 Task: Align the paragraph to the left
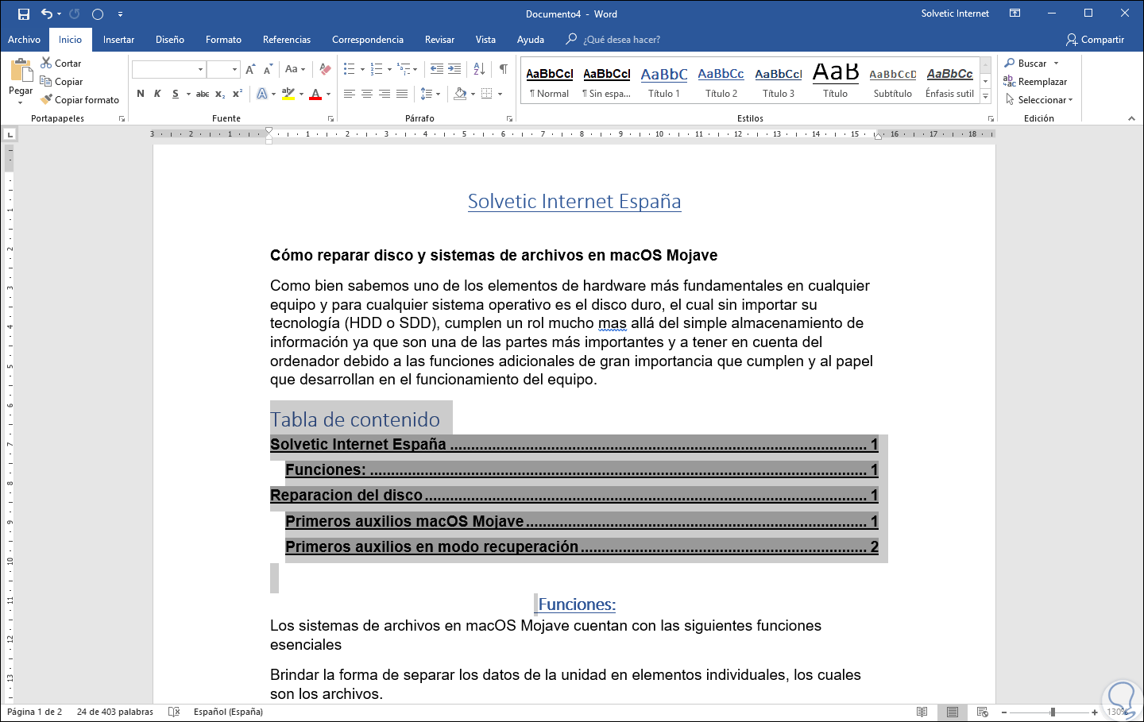[350, 94]
